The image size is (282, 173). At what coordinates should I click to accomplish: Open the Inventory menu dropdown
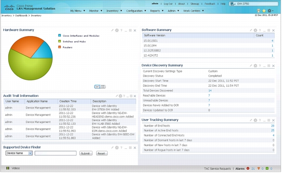pyautogui.click(x=114, y=11)
